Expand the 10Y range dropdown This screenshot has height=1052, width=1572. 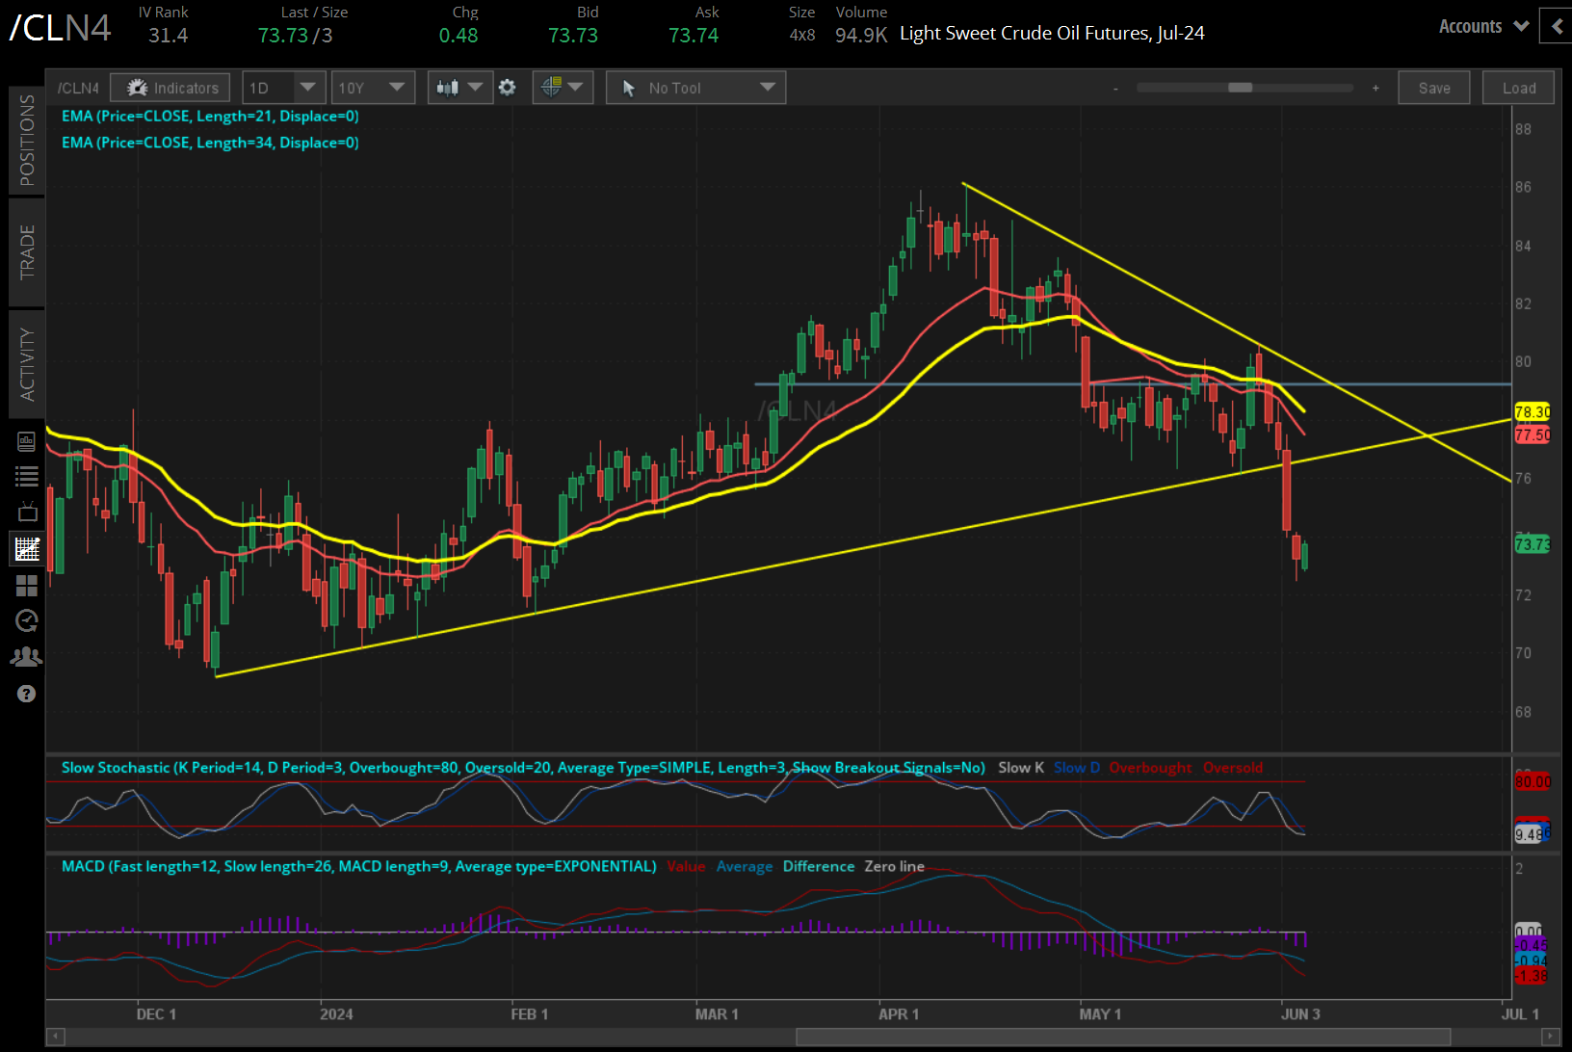(372, 88)
